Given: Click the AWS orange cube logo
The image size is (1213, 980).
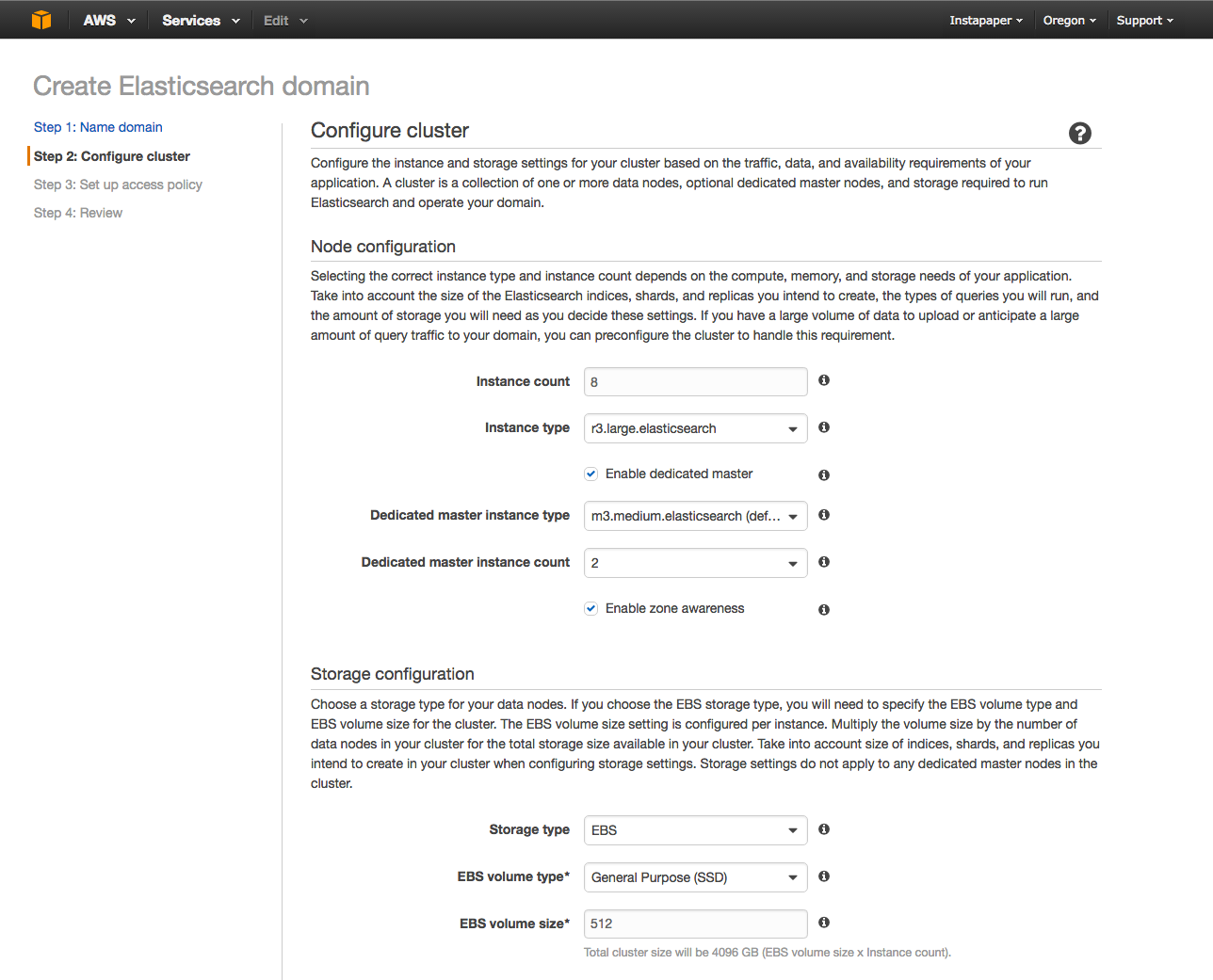Looking at the screenshot, I should (41, 20).
